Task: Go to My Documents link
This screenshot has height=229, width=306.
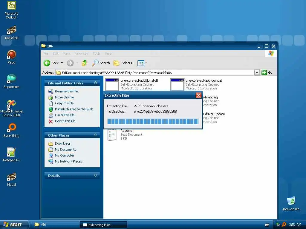Action: [65, 149]
